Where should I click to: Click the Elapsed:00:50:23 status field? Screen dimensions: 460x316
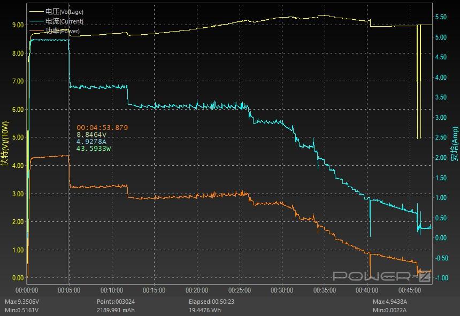tap(211, 302)
